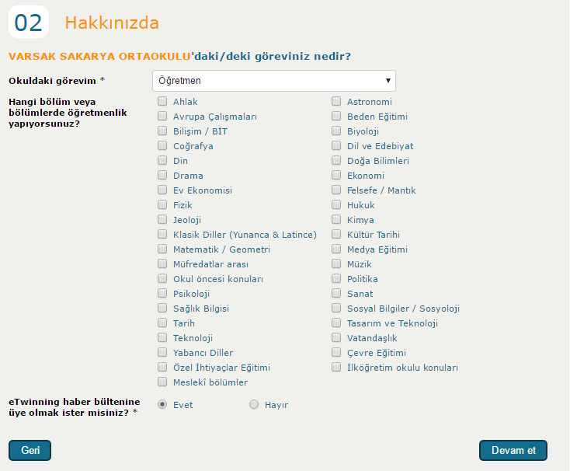Check the Özel İhtiyaçlar Eğitimi checkbox
Screen dimensions: 570x471
(x=162, y=368)
